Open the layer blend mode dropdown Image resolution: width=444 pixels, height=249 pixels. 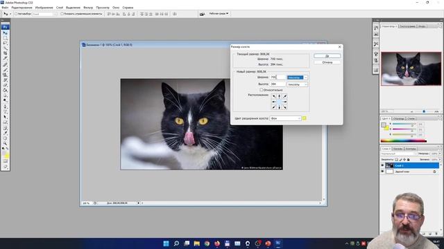(x=399, y=154)
